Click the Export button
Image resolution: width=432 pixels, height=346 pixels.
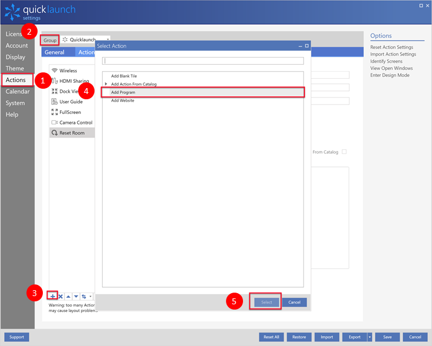(x=355, y=337)
